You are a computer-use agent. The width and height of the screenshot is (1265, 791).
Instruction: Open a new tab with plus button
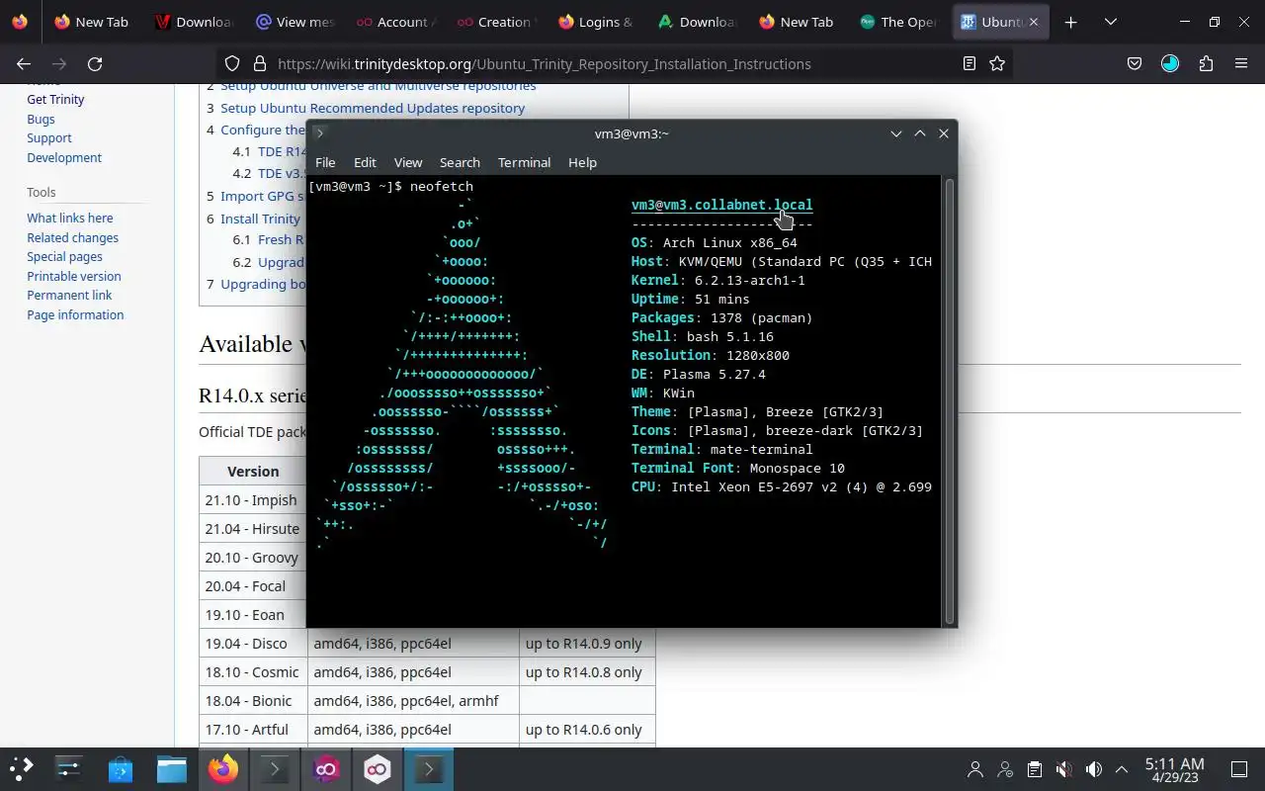pos(1070,22)
